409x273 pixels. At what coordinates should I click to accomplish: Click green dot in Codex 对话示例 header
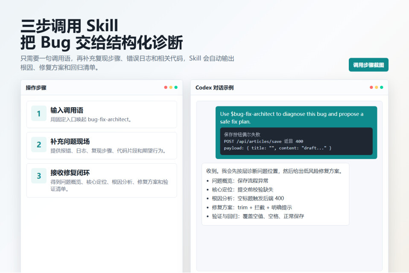pos(382,87)
